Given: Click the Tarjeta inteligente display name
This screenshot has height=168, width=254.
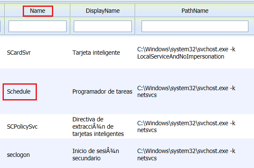Looking at the screenshot, I should click(96, 53).
